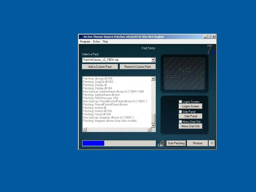Image resolution: width=256 pixels, height=192 pixels.
Task: Minimize the Se7en Theme Source Patcher window
Action: [205, 37]
